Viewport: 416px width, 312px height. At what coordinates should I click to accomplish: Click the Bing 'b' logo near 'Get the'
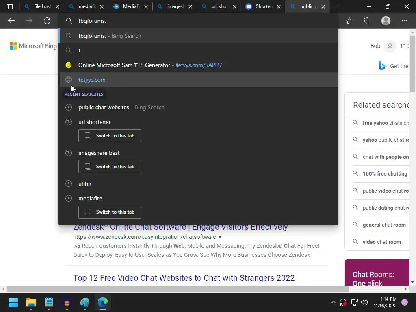382,65
